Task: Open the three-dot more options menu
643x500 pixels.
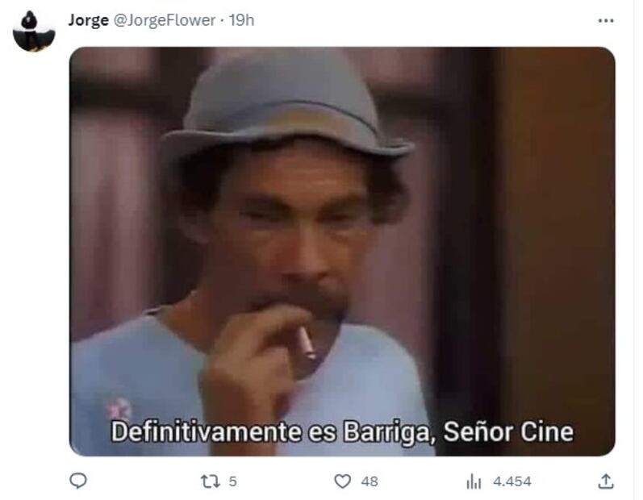Action: [606, 20]
